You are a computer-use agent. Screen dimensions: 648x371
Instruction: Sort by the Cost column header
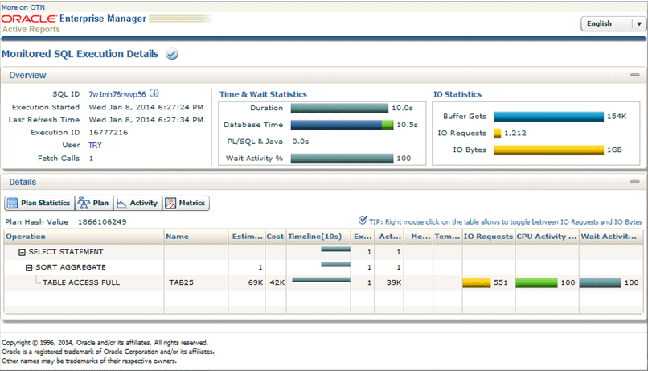275,237
